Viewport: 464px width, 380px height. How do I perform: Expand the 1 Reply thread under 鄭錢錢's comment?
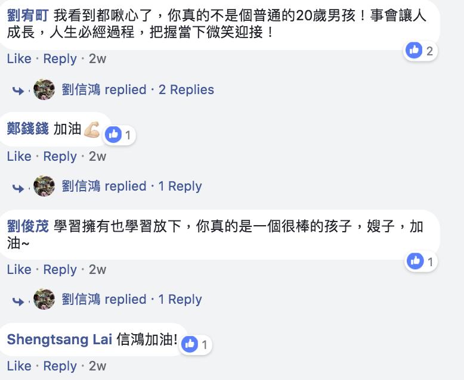180,186
